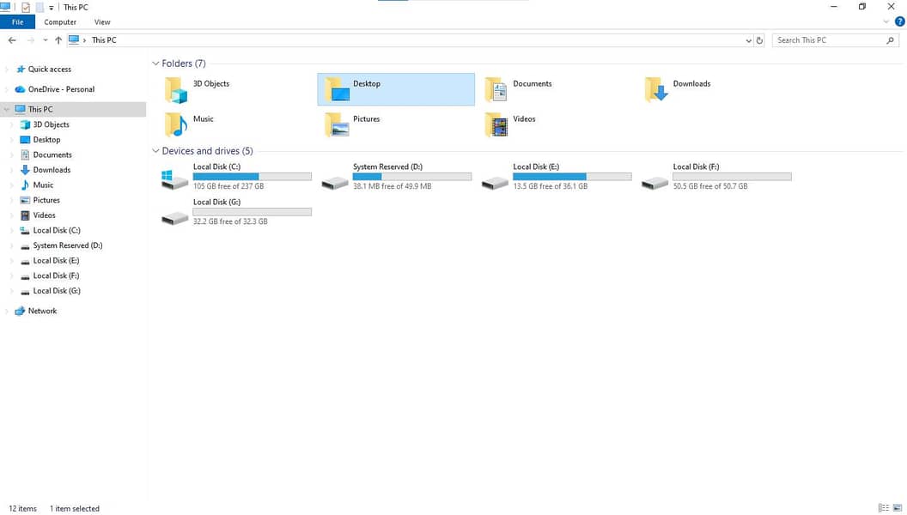The image size is (907, 515).
Task: Click '12 items' in status bar
Action: click(x=22, y=509)
